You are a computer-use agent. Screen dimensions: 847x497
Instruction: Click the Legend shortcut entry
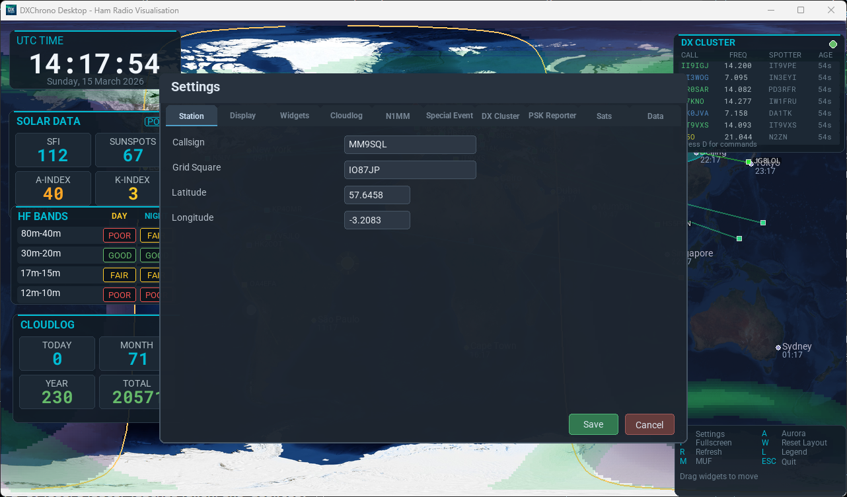tap(785, 452)
